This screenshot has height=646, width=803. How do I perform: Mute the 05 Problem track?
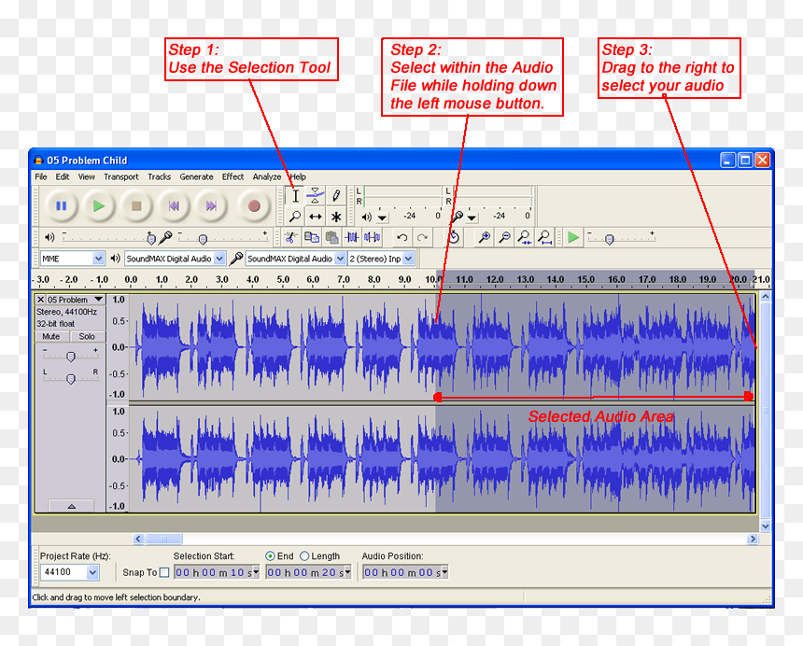pos(50,336)
